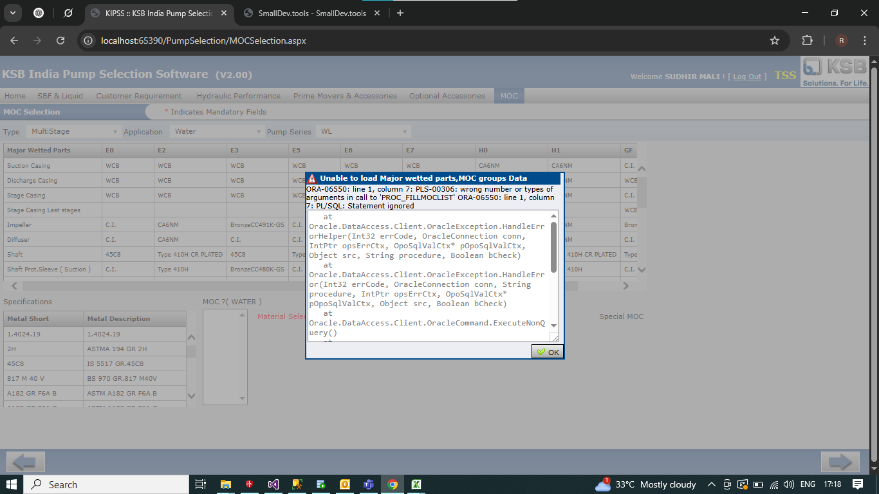Click the previous page left arrow button

pyautogui.click(x=26, y=462)
